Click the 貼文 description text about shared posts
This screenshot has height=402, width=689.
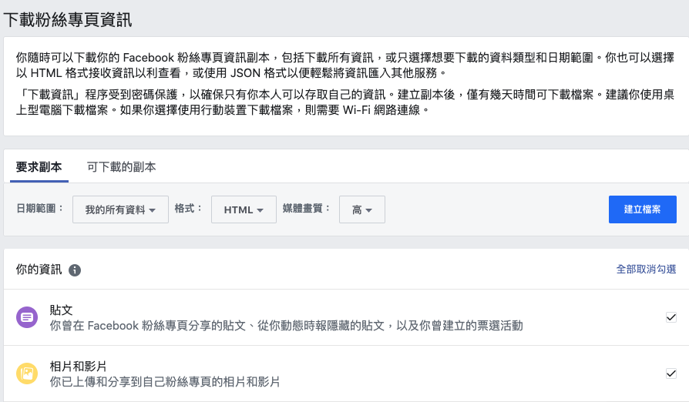286,326
